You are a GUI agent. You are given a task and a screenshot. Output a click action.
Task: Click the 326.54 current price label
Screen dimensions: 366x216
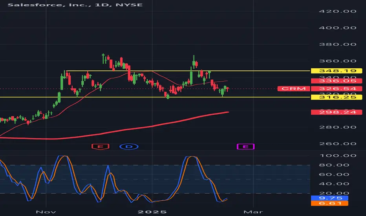pos(337,89)
